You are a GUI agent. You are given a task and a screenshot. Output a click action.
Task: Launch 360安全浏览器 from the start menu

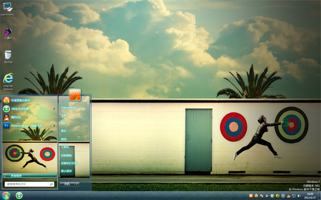coord(29,109)
